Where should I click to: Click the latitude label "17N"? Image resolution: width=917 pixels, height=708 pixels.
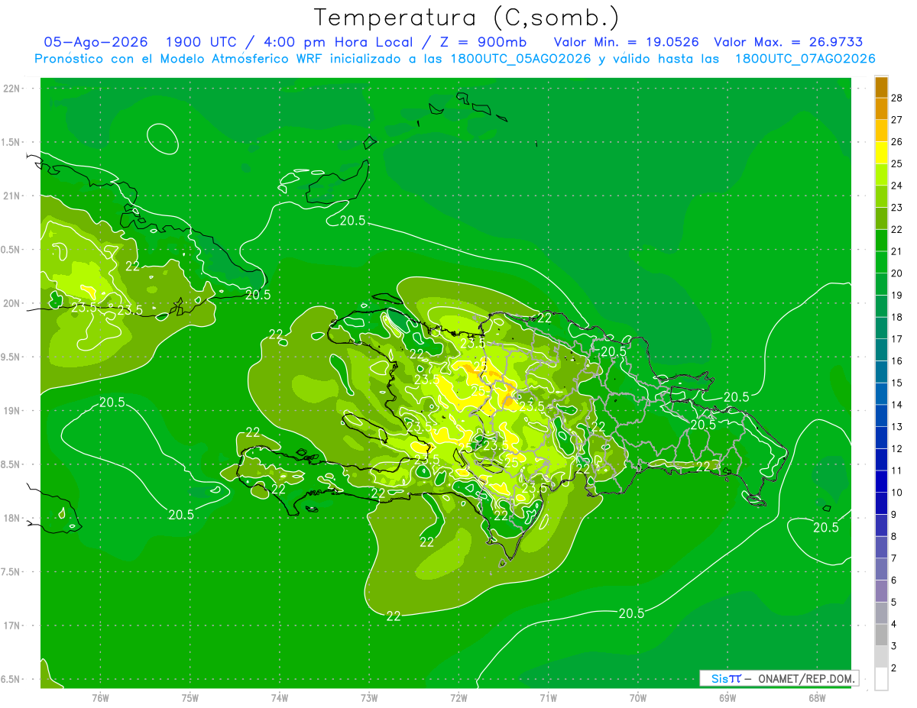point(12,626)
